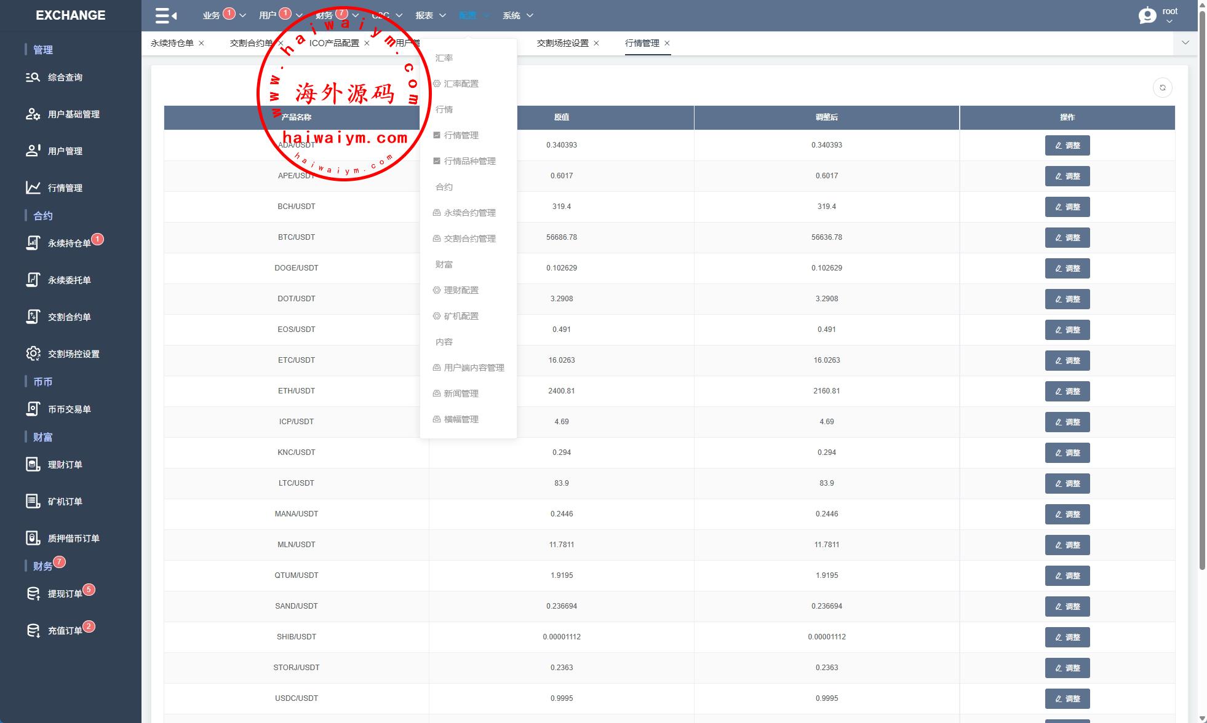This screenshot has width=1207, height=723.
Task: Click 调整 button for BTC/USDT row
Action: [x=1067, y=238]
